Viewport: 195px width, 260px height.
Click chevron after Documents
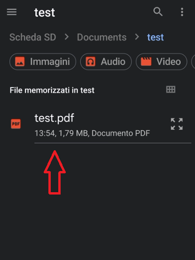(137, 37)
